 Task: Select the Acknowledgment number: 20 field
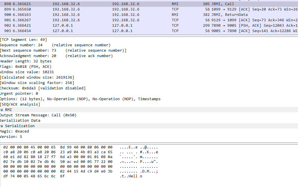coord(28,56)
